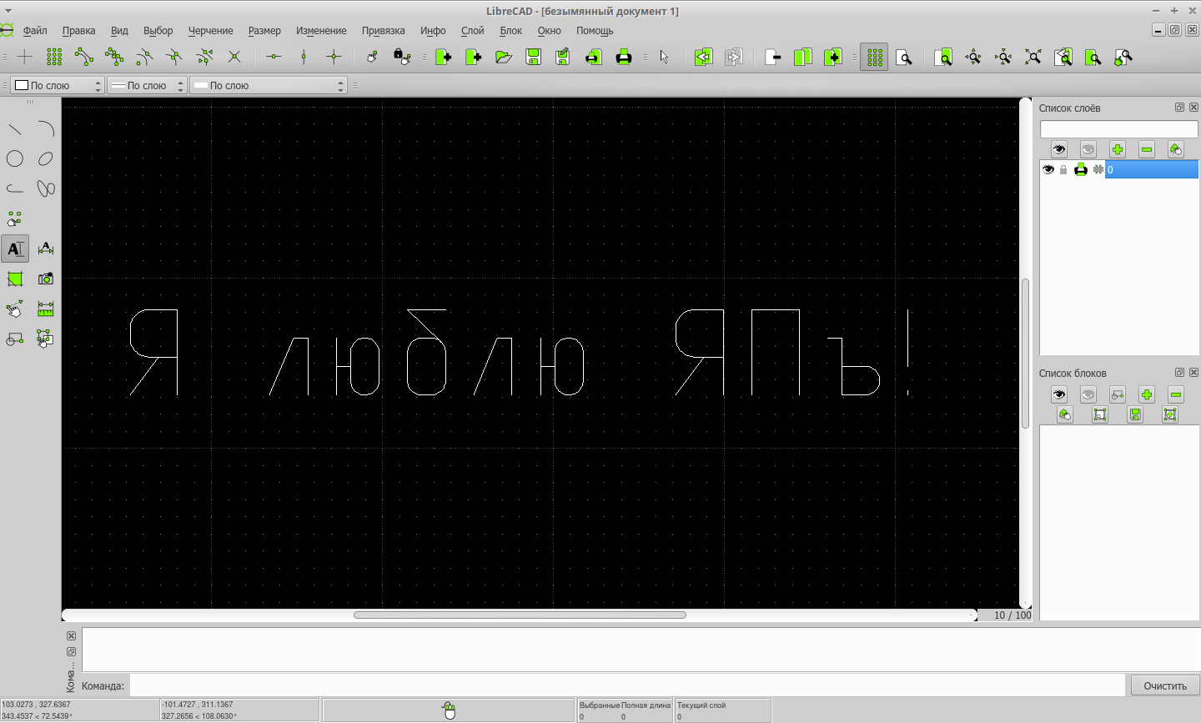Click the Print preview icon
Viewport: 1201px width, 723px height.
pos(593,57)
